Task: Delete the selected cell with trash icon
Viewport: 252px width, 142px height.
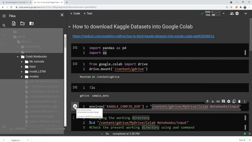Action: 239,101
